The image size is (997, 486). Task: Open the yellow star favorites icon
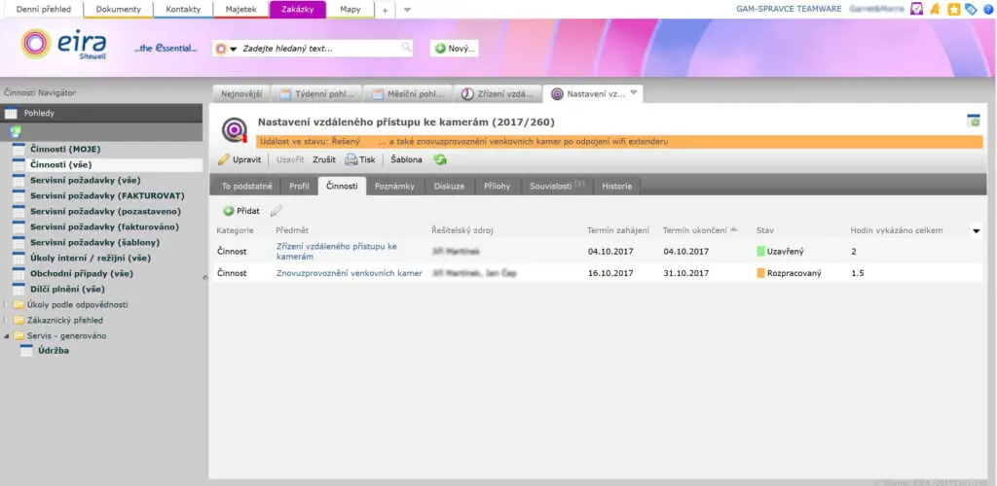point(954,9)
